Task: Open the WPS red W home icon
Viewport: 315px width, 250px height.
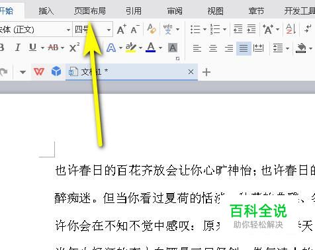Action: [39, 71]
